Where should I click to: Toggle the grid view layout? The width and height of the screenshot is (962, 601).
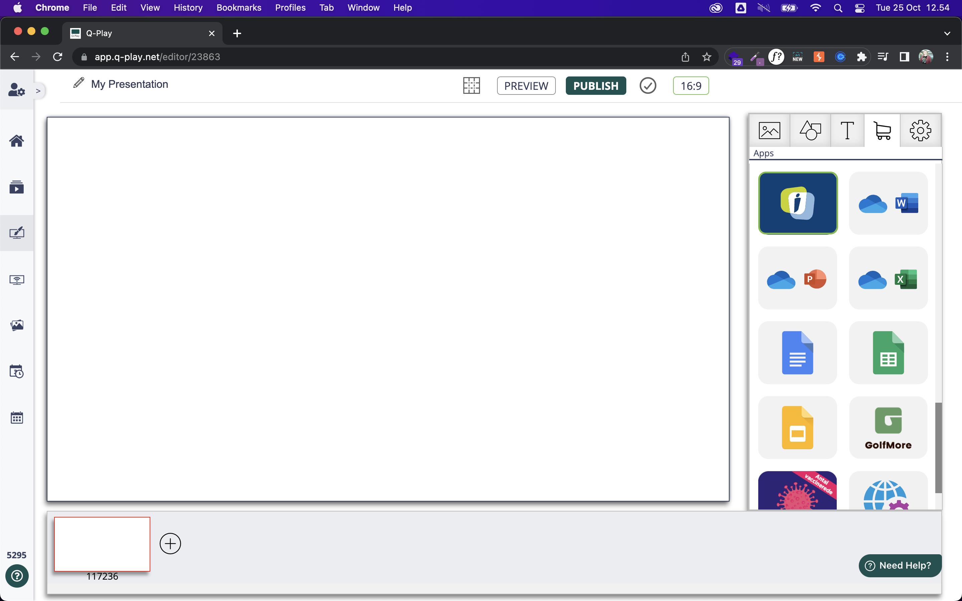(x=472, y=85)
